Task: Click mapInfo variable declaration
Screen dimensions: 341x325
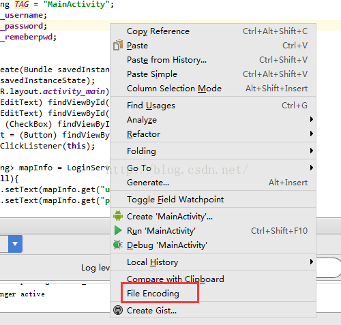Action: (35, 168)
